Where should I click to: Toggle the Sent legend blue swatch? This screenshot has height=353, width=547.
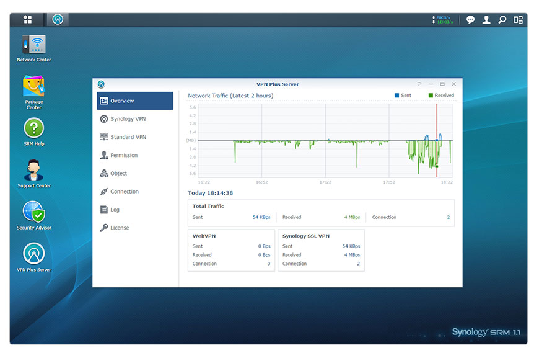tap(396, 95)
